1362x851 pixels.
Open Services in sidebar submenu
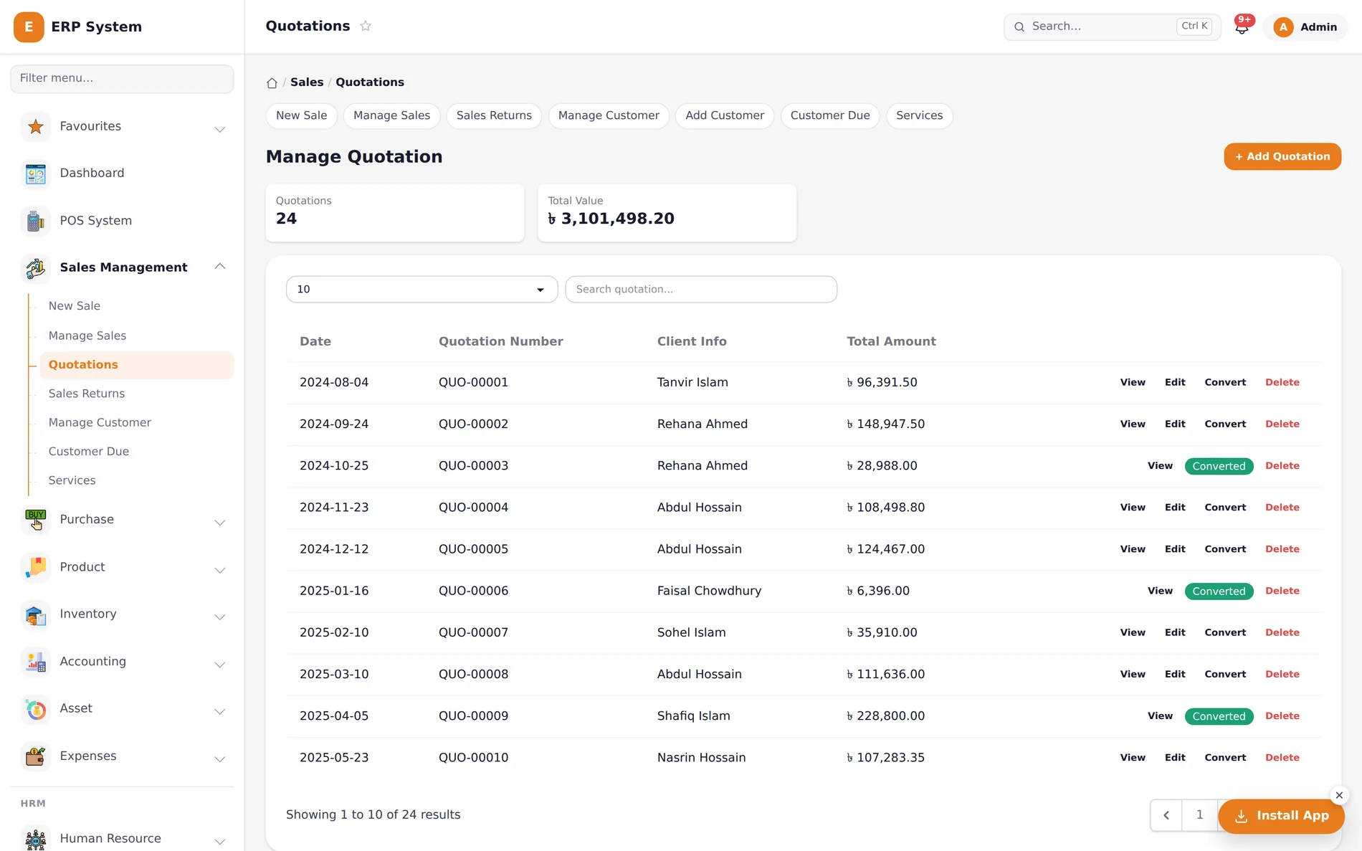(x=72, y=480)
